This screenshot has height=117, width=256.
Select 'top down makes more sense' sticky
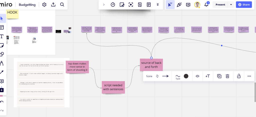pyautogui.click(x=77, y=67)
